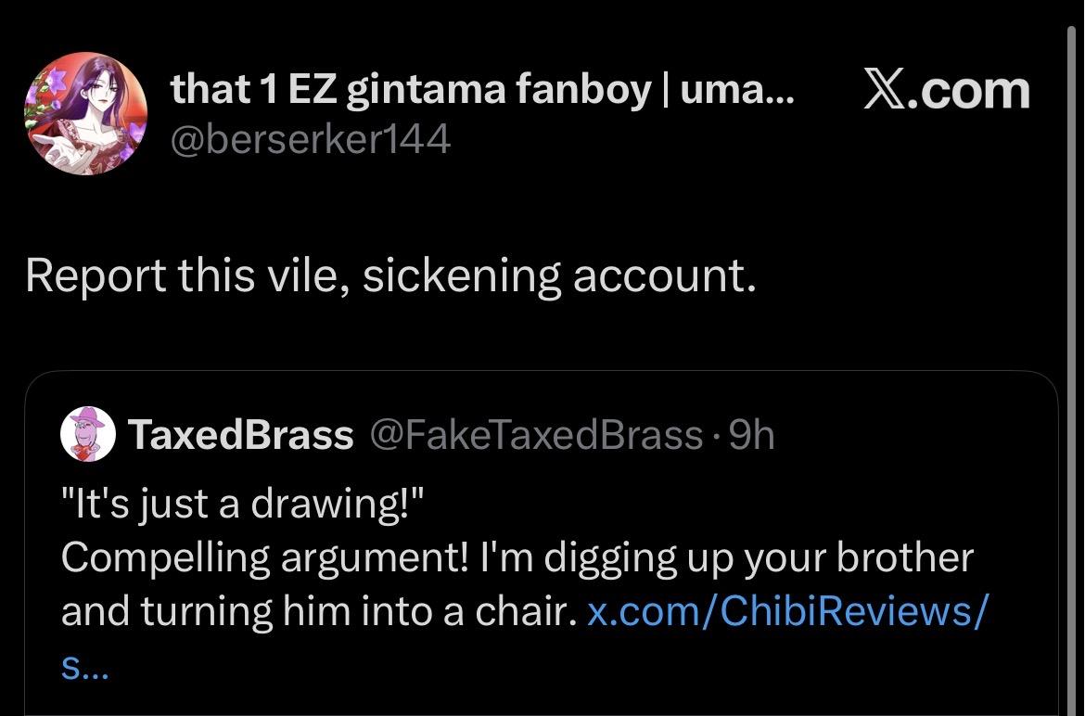Viewport: 1085px width, 716px height.
Task: Click 'digging up your brother' in the quoted post
Action: pos(758,558)
